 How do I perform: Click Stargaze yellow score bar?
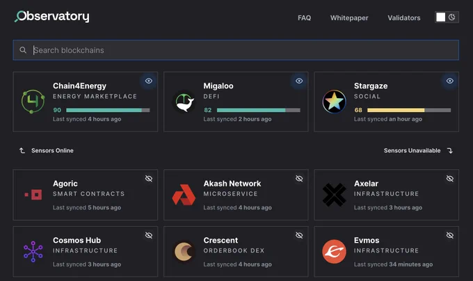[409, 110]
